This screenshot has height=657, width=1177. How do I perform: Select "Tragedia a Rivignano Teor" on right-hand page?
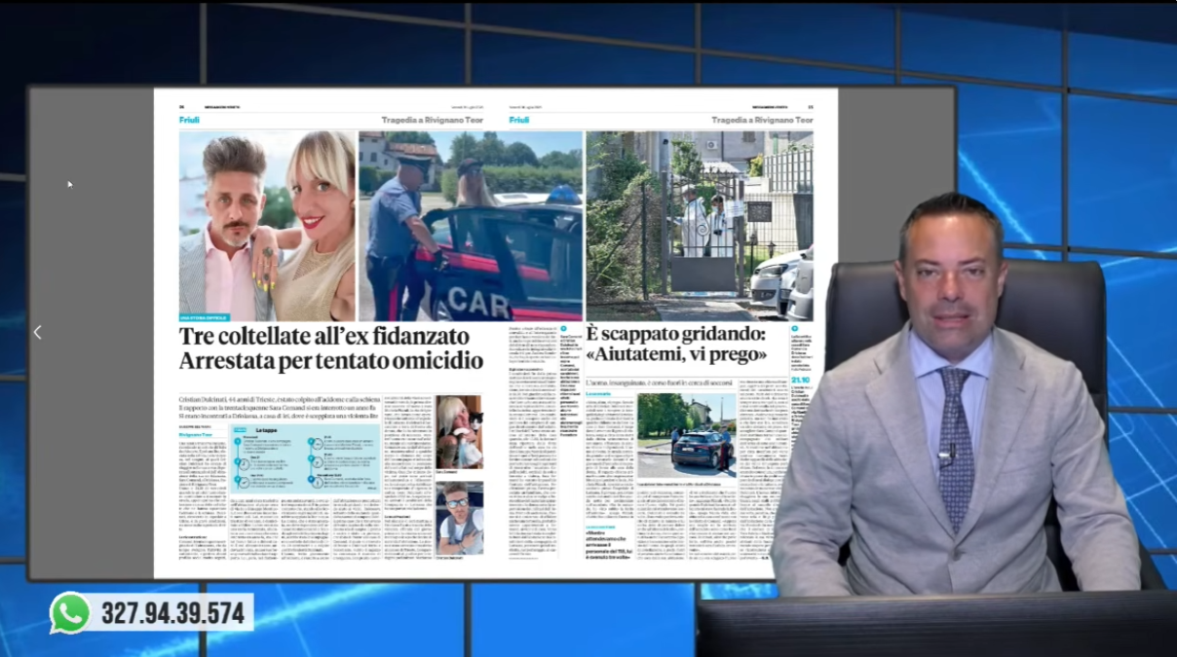click(x=762, y=120)
